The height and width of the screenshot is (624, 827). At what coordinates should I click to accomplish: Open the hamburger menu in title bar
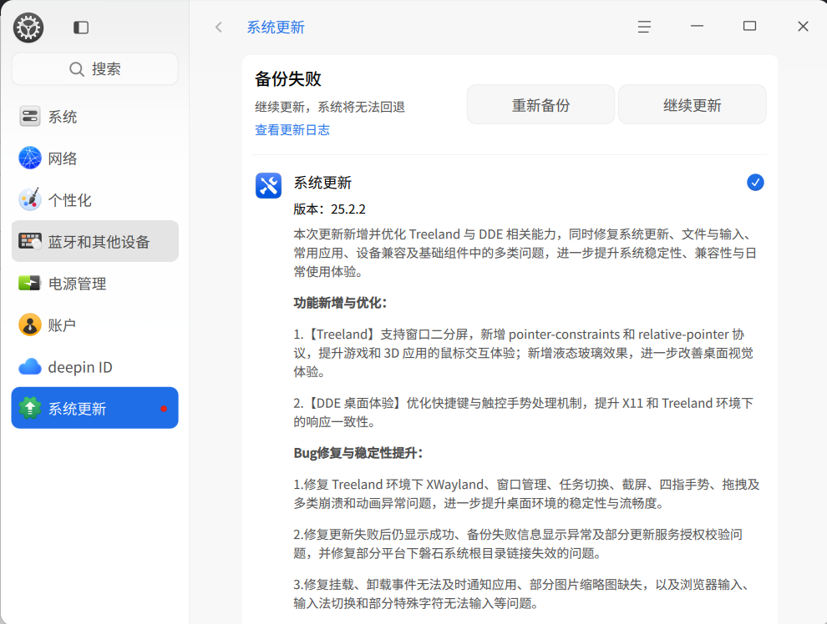coord(644,27)
